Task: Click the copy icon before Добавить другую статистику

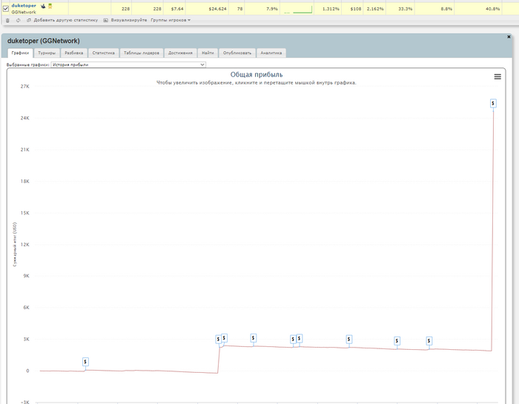Action: pos(29,20)
